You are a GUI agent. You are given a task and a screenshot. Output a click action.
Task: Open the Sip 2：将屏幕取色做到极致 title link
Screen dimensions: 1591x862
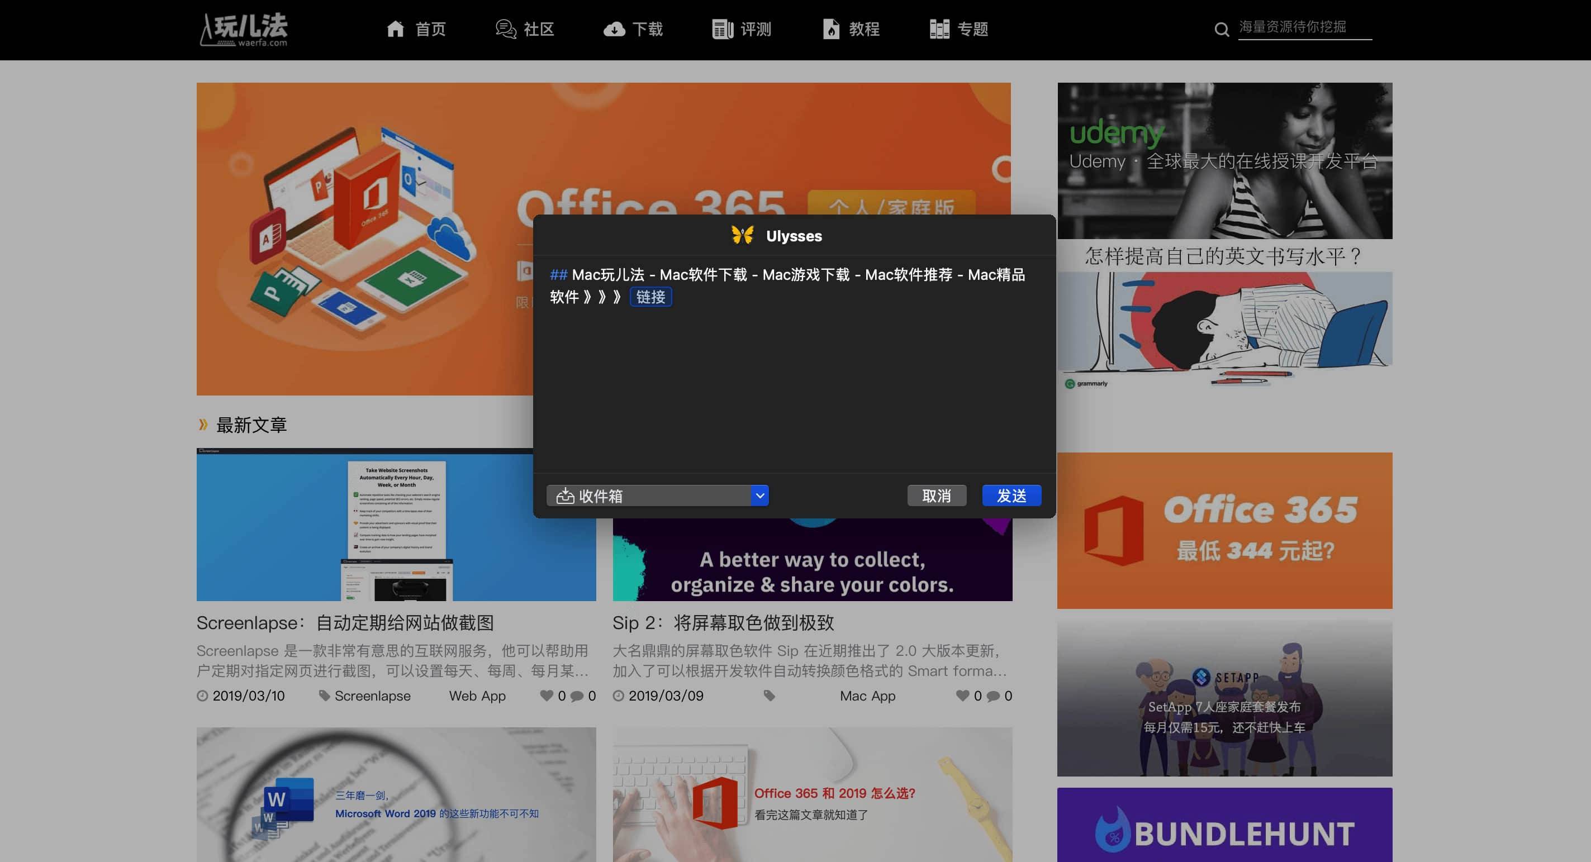click(x=723, y=622)
